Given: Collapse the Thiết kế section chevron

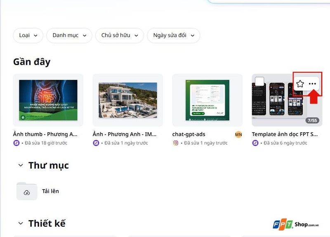Looking at the screenshot, I should coord(21,223).
